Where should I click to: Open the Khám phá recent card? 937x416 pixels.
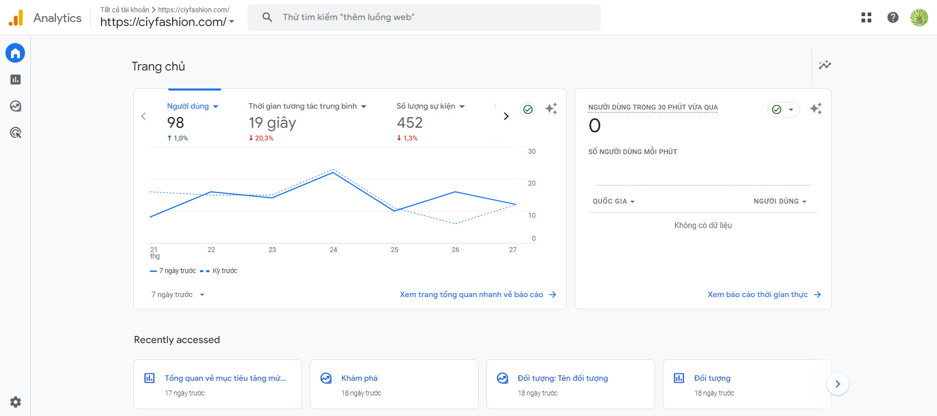coord(394,384)
